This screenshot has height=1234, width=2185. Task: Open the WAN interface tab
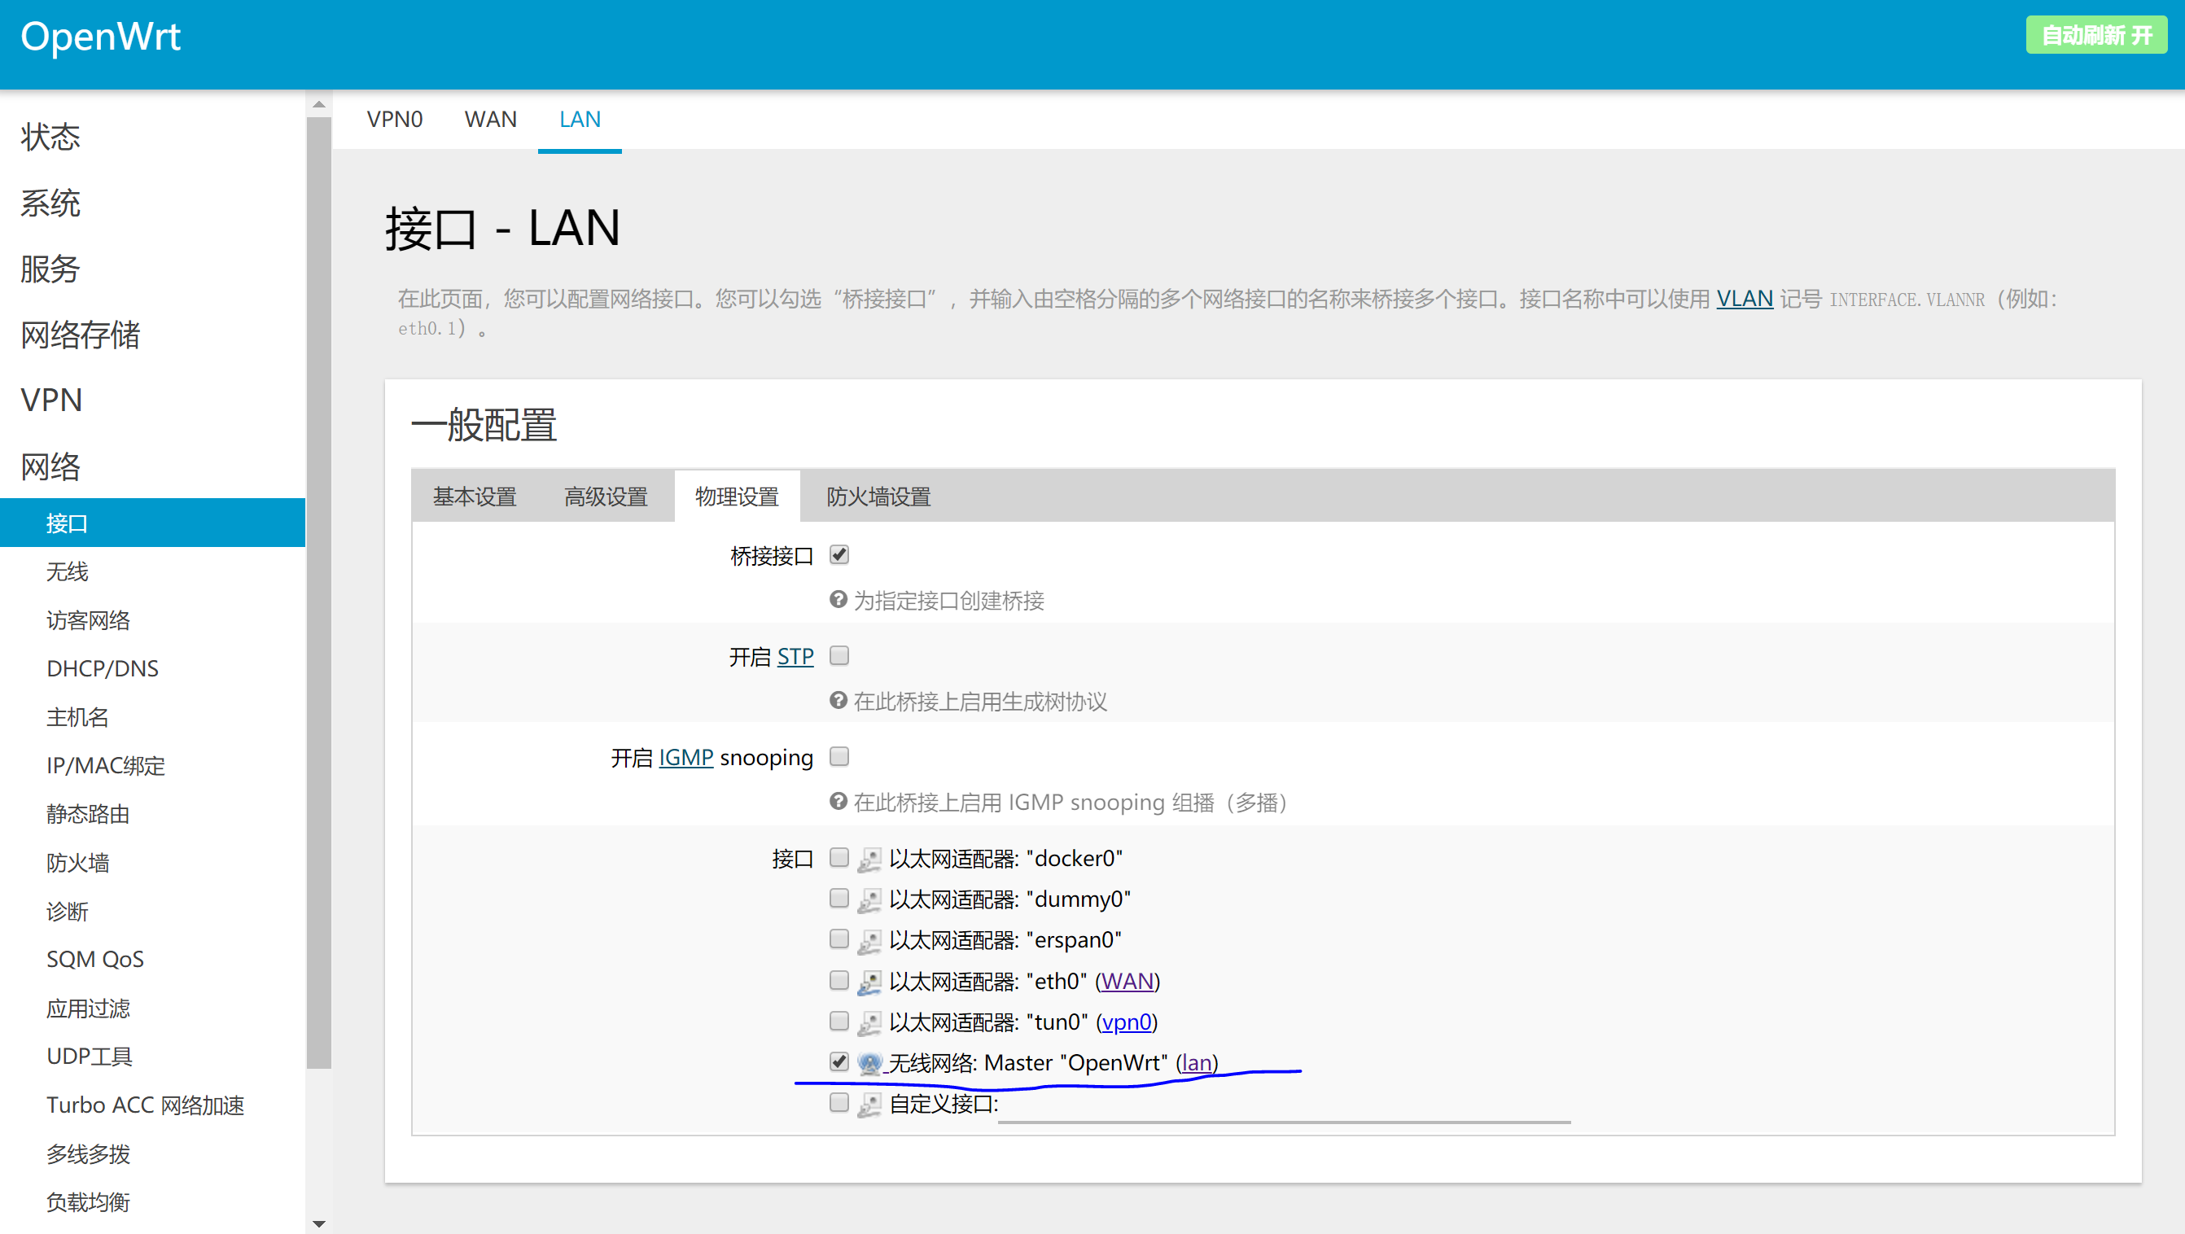point(490,120)
